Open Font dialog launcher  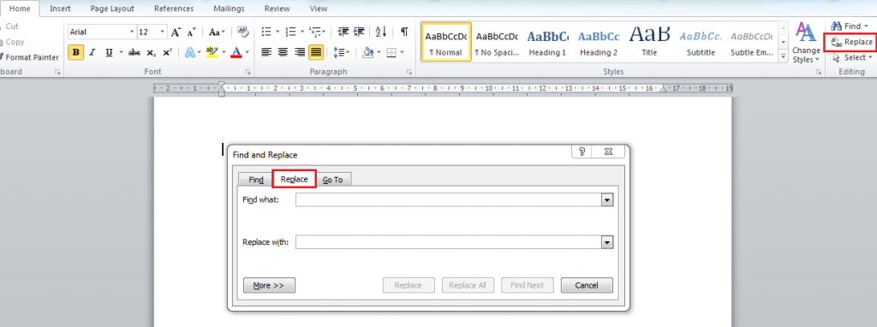(248, 72)
